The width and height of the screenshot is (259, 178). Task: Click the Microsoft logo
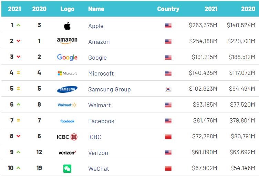click(x=67, y=73)
